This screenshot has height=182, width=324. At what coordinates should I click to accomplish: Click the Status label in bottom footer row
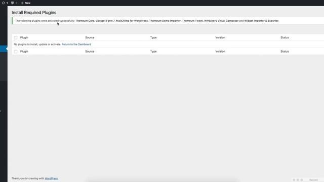pos(285,52)
